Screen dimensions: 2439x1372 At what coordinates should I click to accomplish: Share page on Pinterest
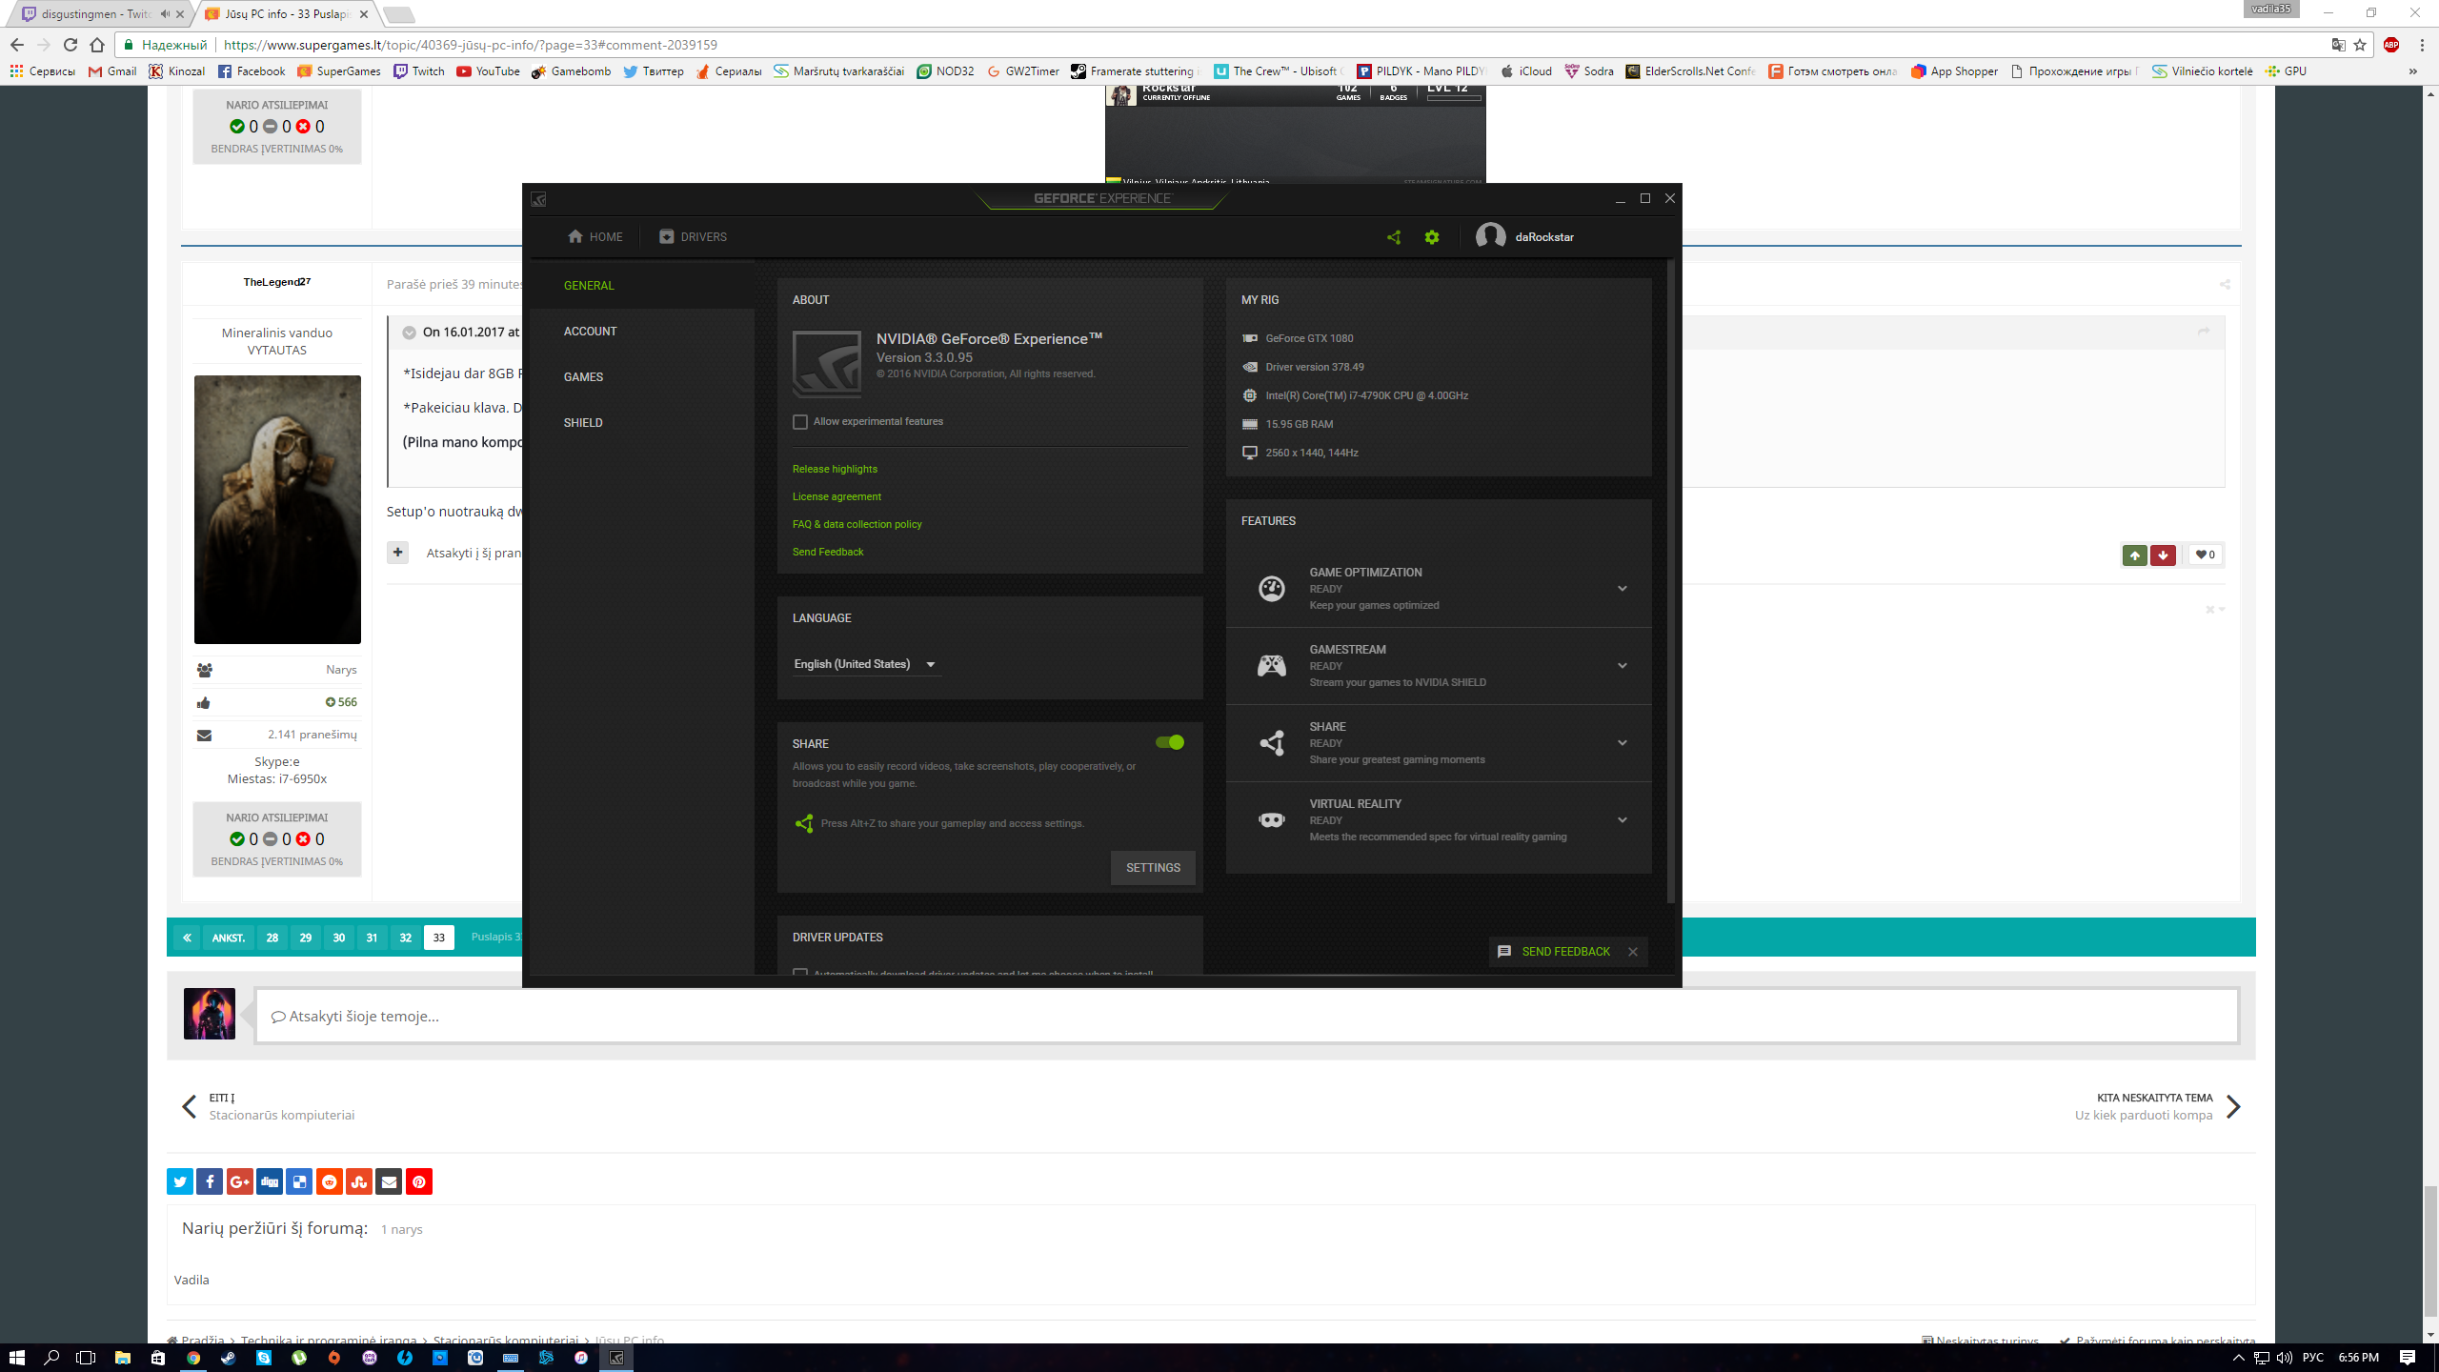click(x=419, y=1181)
